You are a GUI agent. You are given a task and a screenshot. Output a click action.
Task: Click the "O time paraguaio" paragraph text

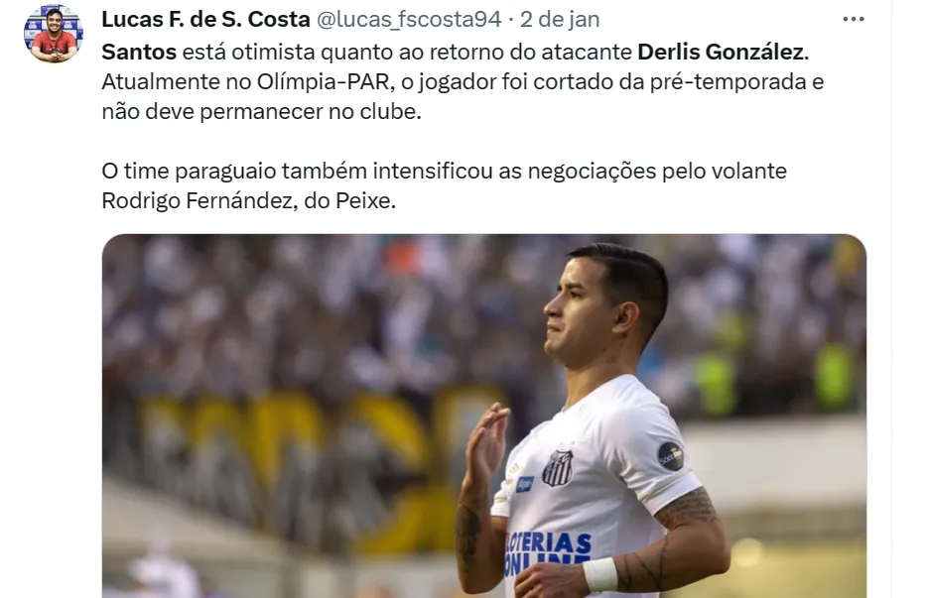pyautogui.click(x=444, y=185)
